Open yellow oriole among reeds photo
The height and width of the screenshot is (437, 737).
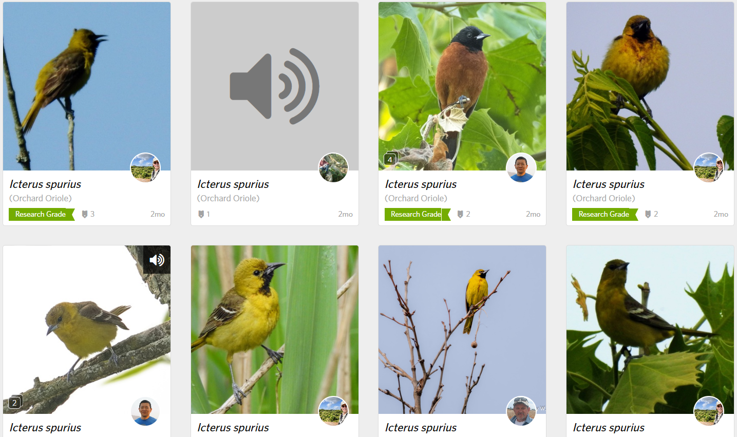click(x=275, y=330)
